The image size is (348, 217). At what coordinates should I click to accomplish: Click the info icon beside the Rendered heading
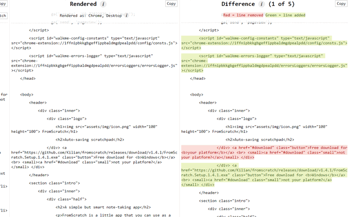pos(103,4)
